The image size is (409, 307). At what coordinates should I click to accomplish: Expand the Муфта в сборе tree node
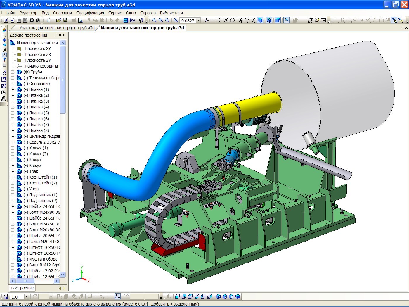[13, 259]
